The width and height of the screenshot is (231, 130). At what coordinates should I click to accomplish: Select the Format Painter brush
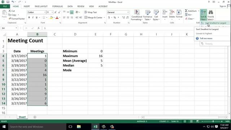[x=17, y=19]
